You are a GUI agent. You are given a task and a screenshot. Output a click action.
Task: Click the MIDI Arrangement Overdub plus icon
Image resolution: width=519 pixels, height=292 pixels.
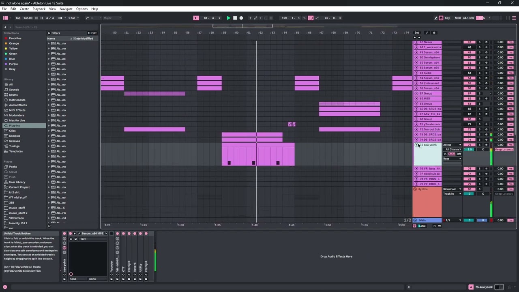pos(250,18)
